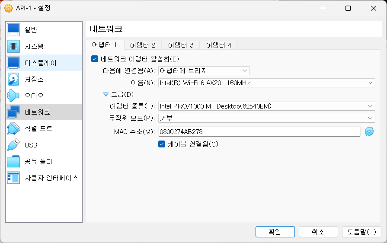Click the 도움말(H) button
The image size is (387, 243).
tap(361, 232)
